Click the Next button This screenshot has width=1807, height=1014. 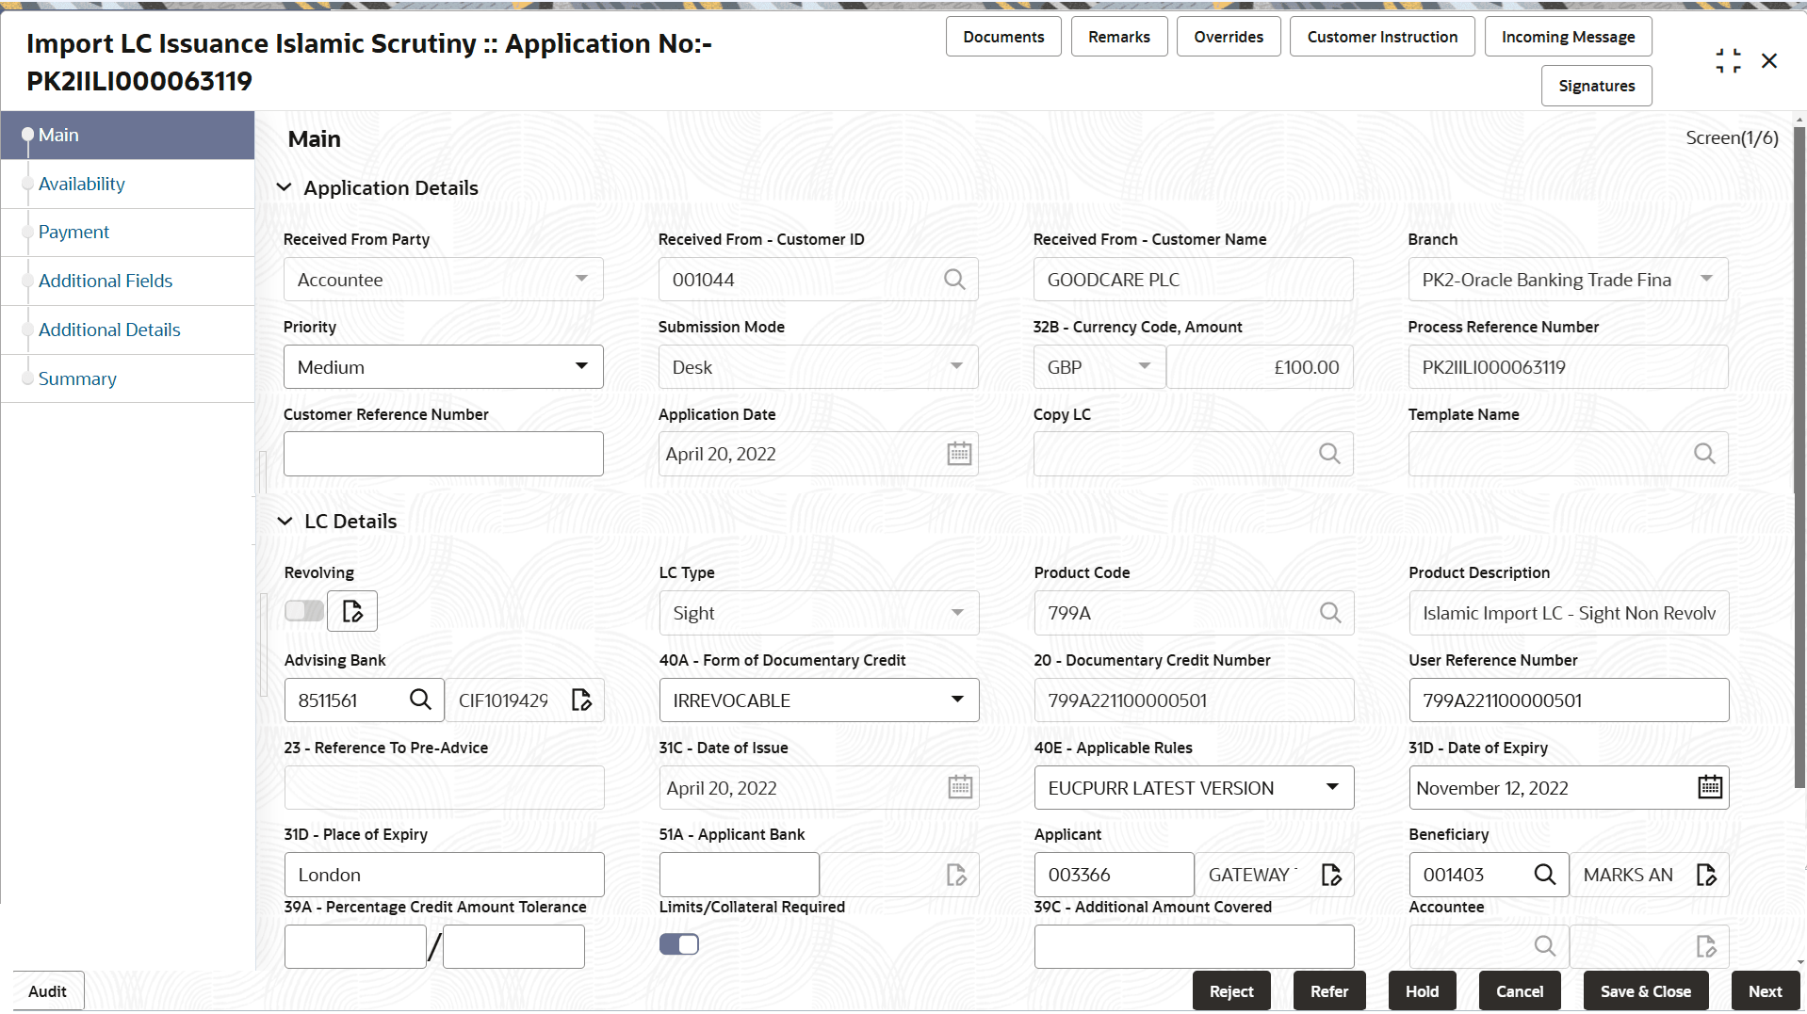(1765, 991)
